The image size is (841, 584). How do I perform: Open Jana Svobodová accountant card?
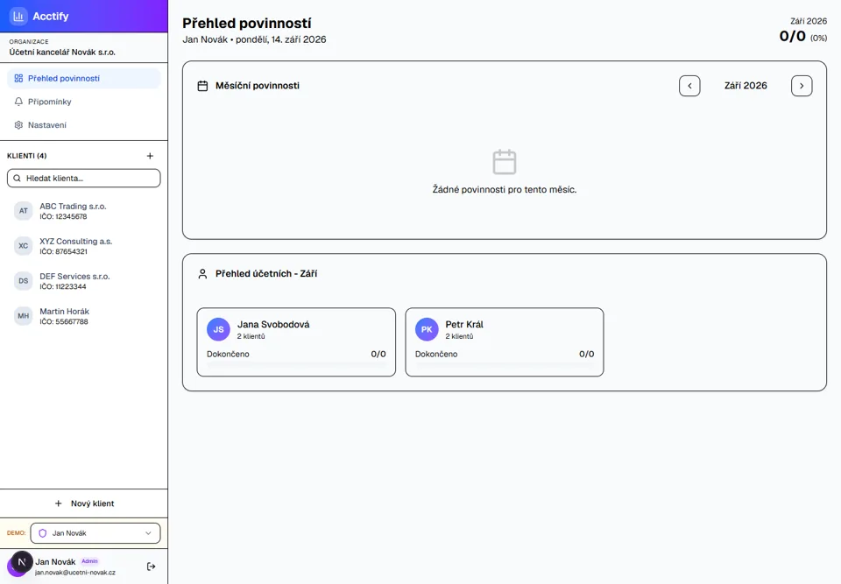pos(296,342)
